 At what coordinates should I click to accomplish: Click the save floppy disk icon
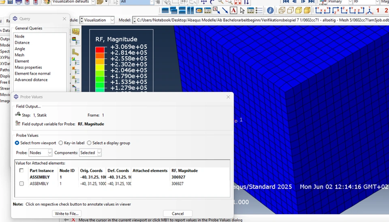[x=10, y=2]
